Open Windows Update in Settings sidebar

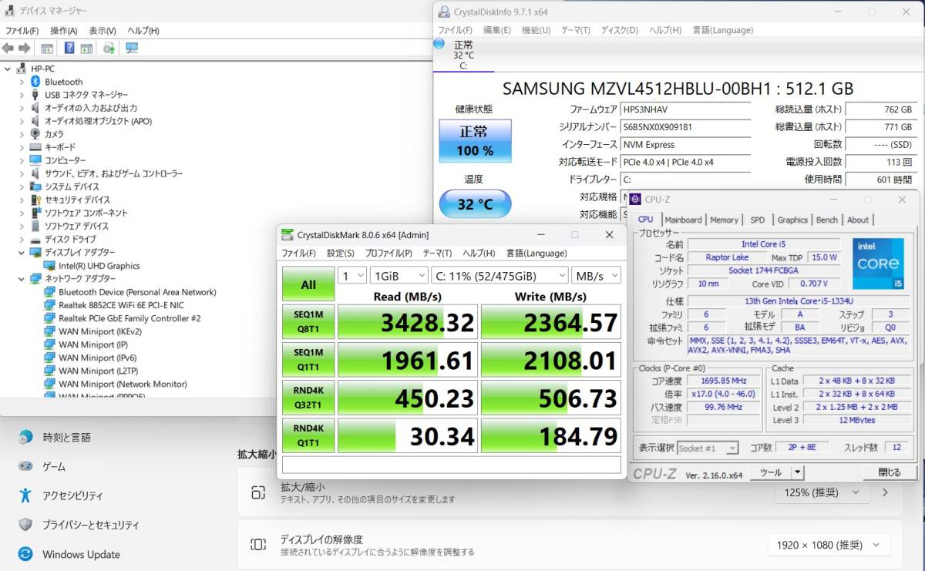81,554
